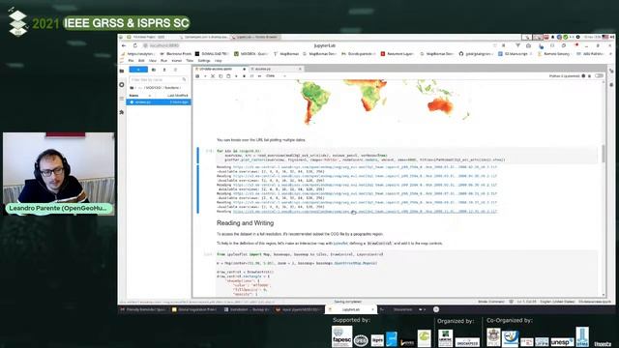This screenshot has width=619, height=348.
Task: Close the access.py tab
Action: pyautogui.click(x=300, y=69)
